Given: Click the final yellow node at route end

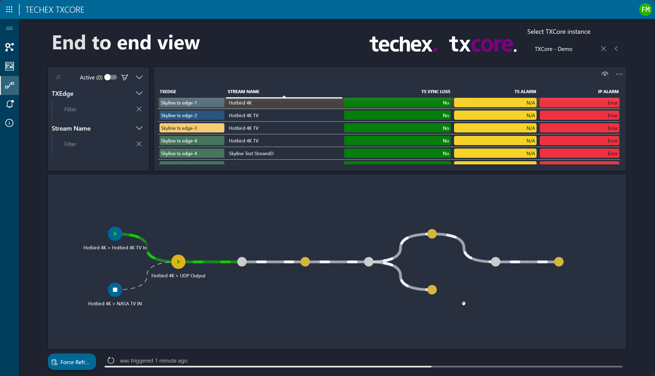Looking at the screenshot, I should coord(559,262).
